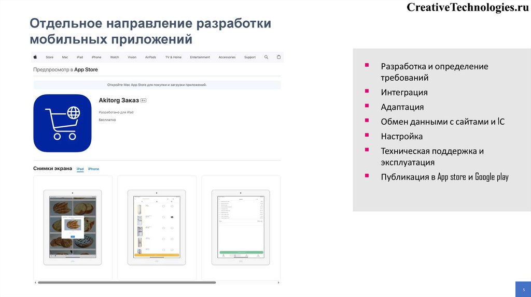
Task: Click the Akitorg Заказ app title
Action: (x=119, y=100)
